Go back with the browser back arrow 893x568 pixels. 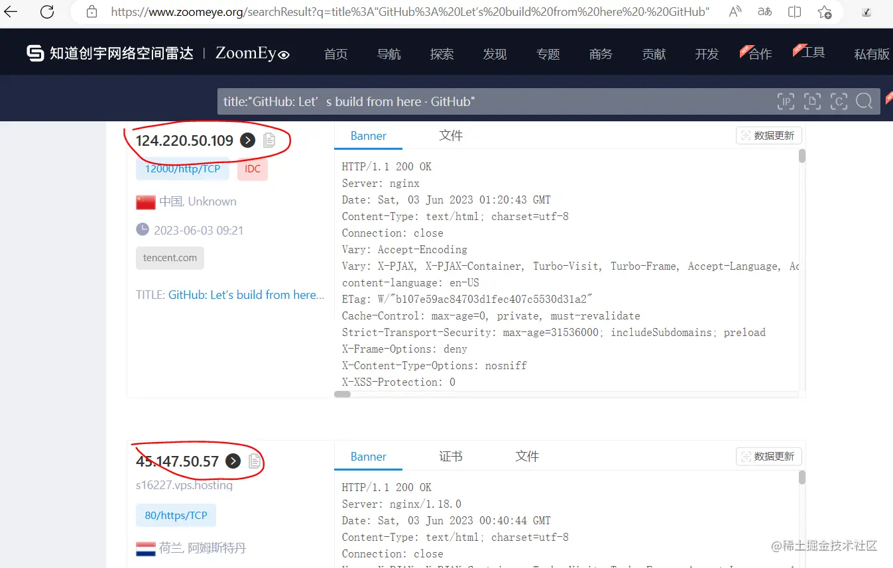[x=11, y=11]
